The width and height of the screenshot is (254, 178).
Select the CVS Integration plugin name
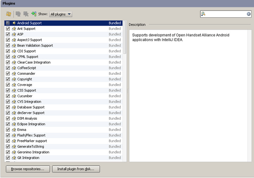point(29,102)
